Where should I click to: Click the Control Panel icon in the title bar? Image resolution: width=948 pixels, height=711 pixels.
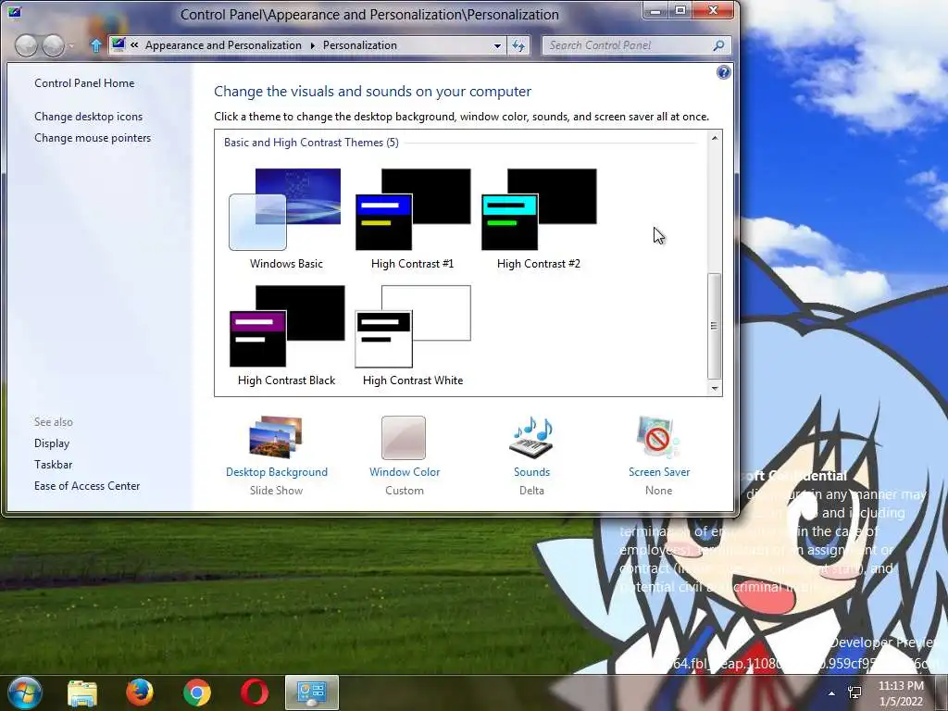[14, 11]
